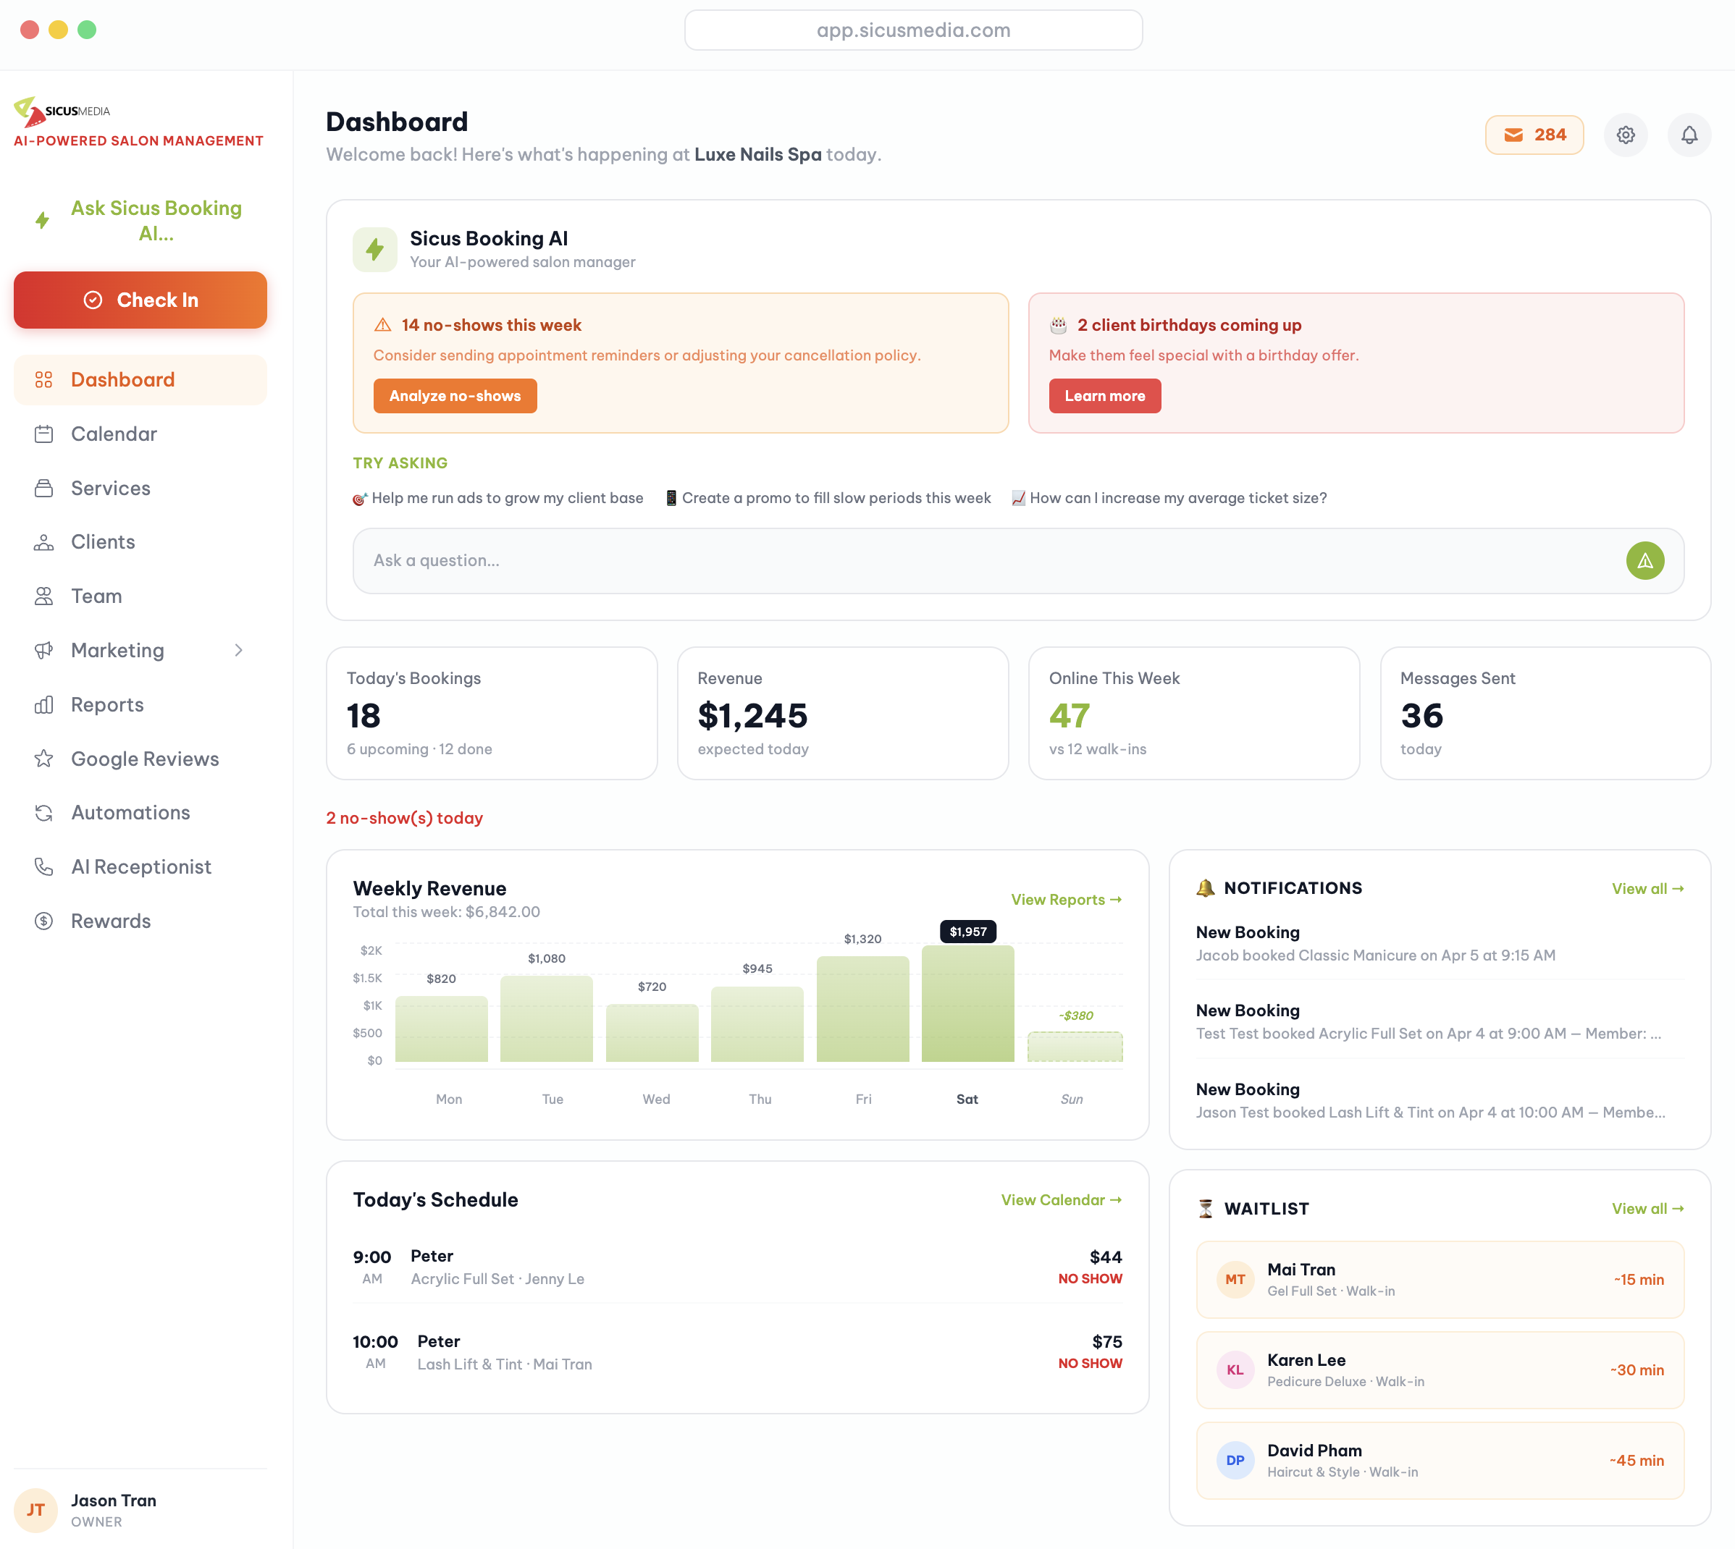This screenshot has height=1549, width=1735.
Task: Follow the View Calendar link
Action: pyautogui.click(x=1061, y=1200)
